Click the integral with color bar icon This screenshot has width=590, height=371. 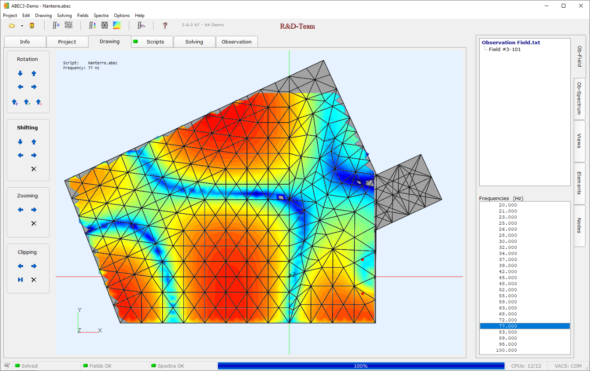point(92,25)
